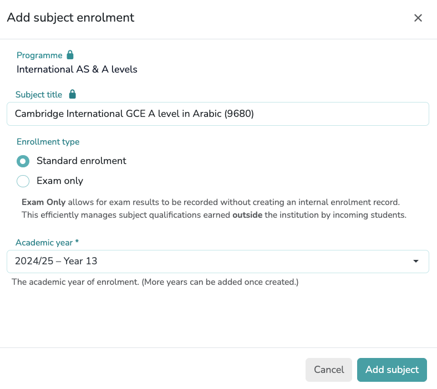
Task: Click the lock icon beside Subject title
Action: (72, 94)
